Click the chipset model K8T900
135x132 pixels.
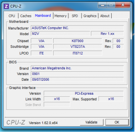78,41
